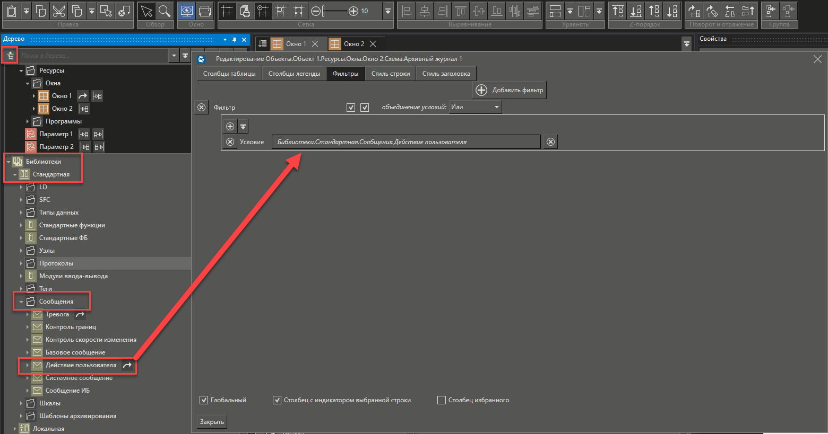Click the bring to front Z-order icon
The width and height of the screenshot is (828, 434).
pyautogui.click(x=618, y=11)
